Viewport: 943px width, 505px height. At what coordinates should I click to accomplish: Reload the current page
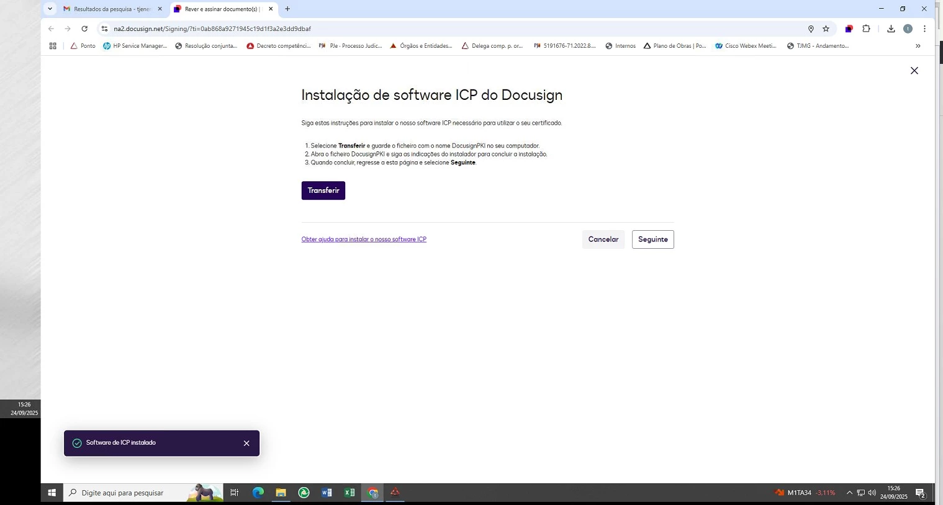click(x=84, y=29)
